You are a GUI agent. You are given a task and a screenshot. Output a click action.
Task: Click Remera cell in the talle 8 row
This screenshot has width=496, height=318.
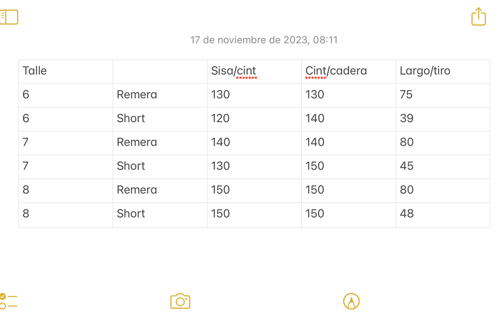[x=160, y=191]
